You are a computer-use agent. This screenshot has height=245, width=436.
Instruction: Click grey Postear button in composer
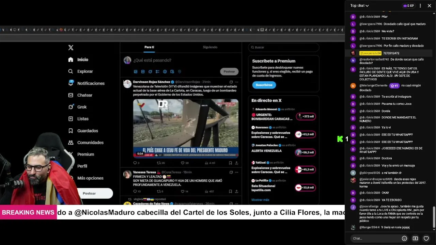tap(229, 71)
